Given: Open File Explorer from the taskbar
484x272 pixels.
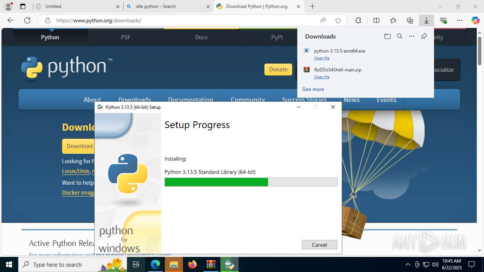Looking at the screenshot, I should click(x=174, y=264).
